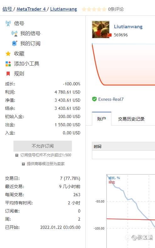Screen dimensions: 155x248
Task: Select 我的信号 in the sidebar
Action: [x=30, y=33]
